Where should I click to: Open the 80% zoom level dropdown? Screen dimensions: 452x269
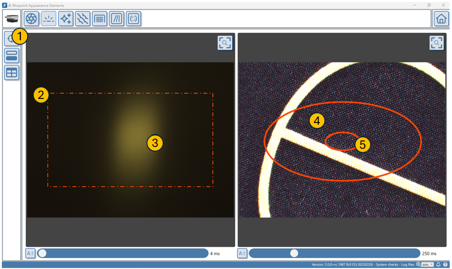click(427, 265)
